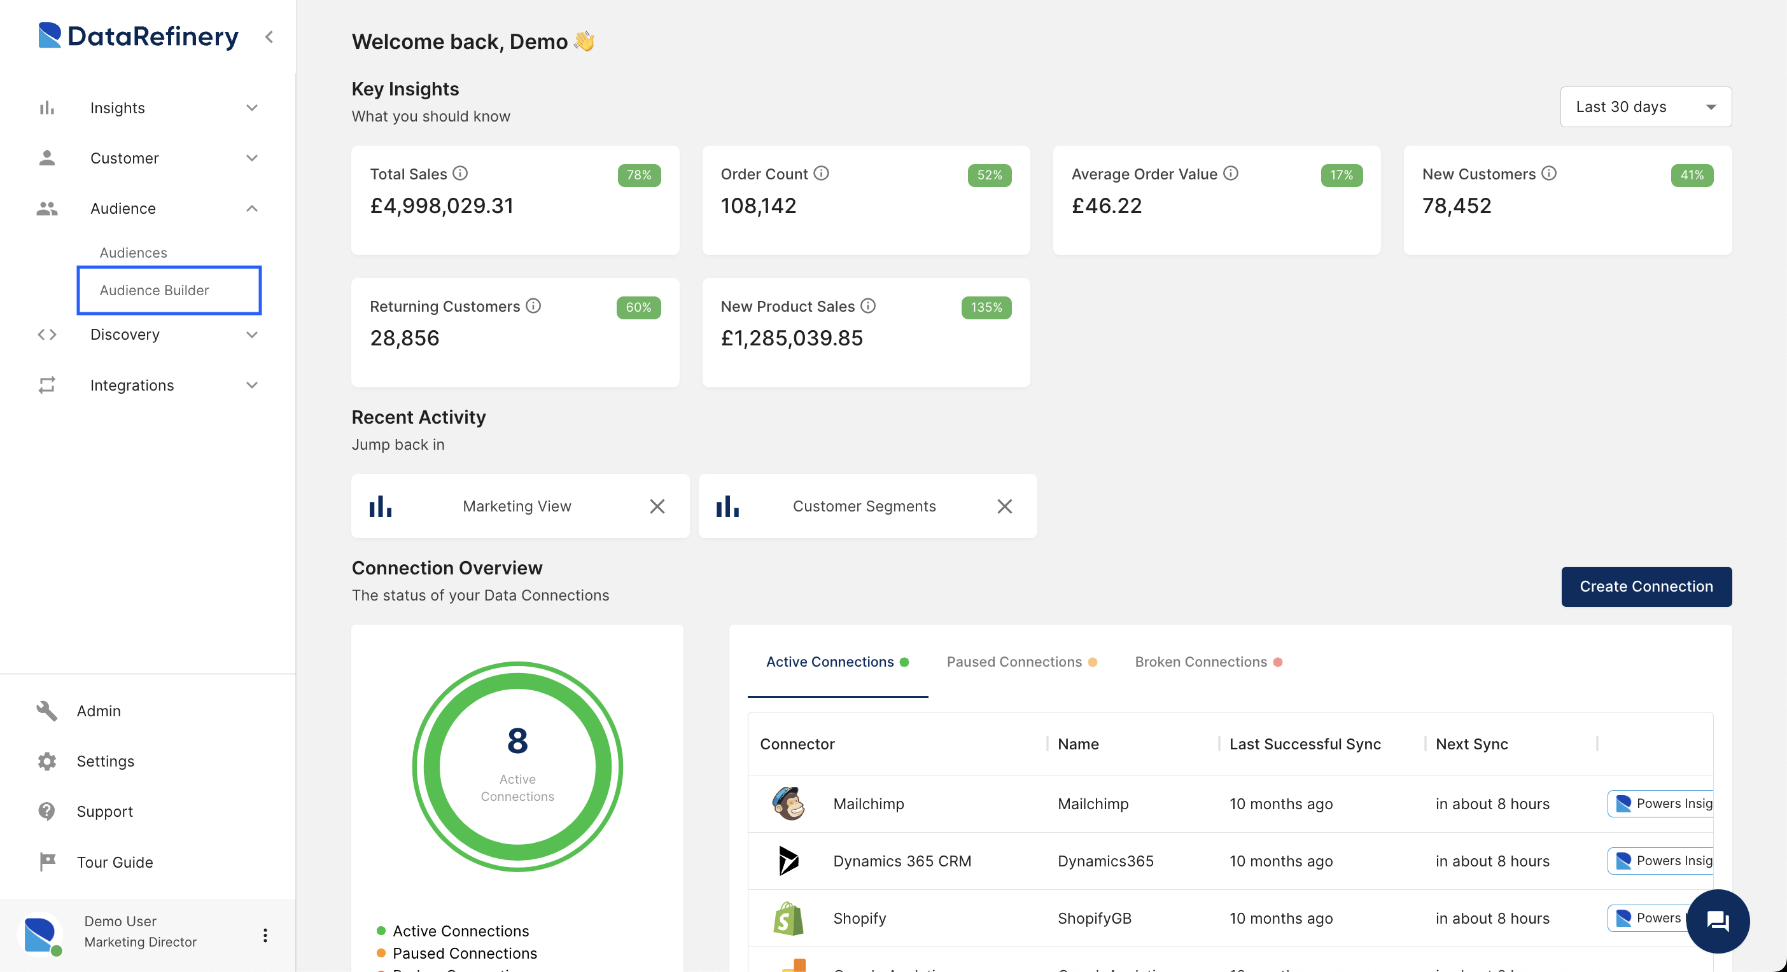Click Paused Connections legend entry
The width and height of the screenshot is (1787, 972).
click(456, 952)
